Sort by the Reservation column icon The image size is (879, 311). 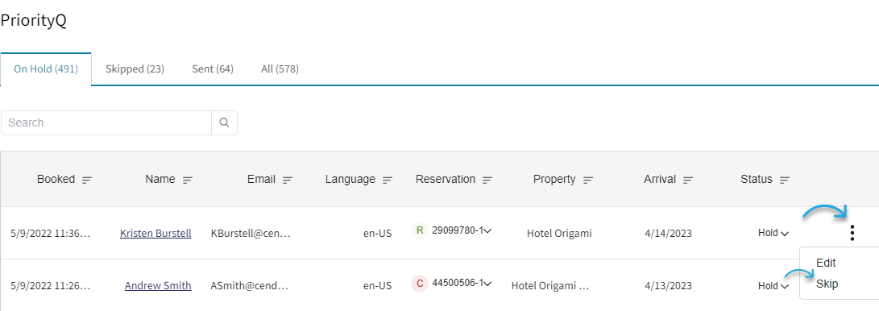pos(487,180)
